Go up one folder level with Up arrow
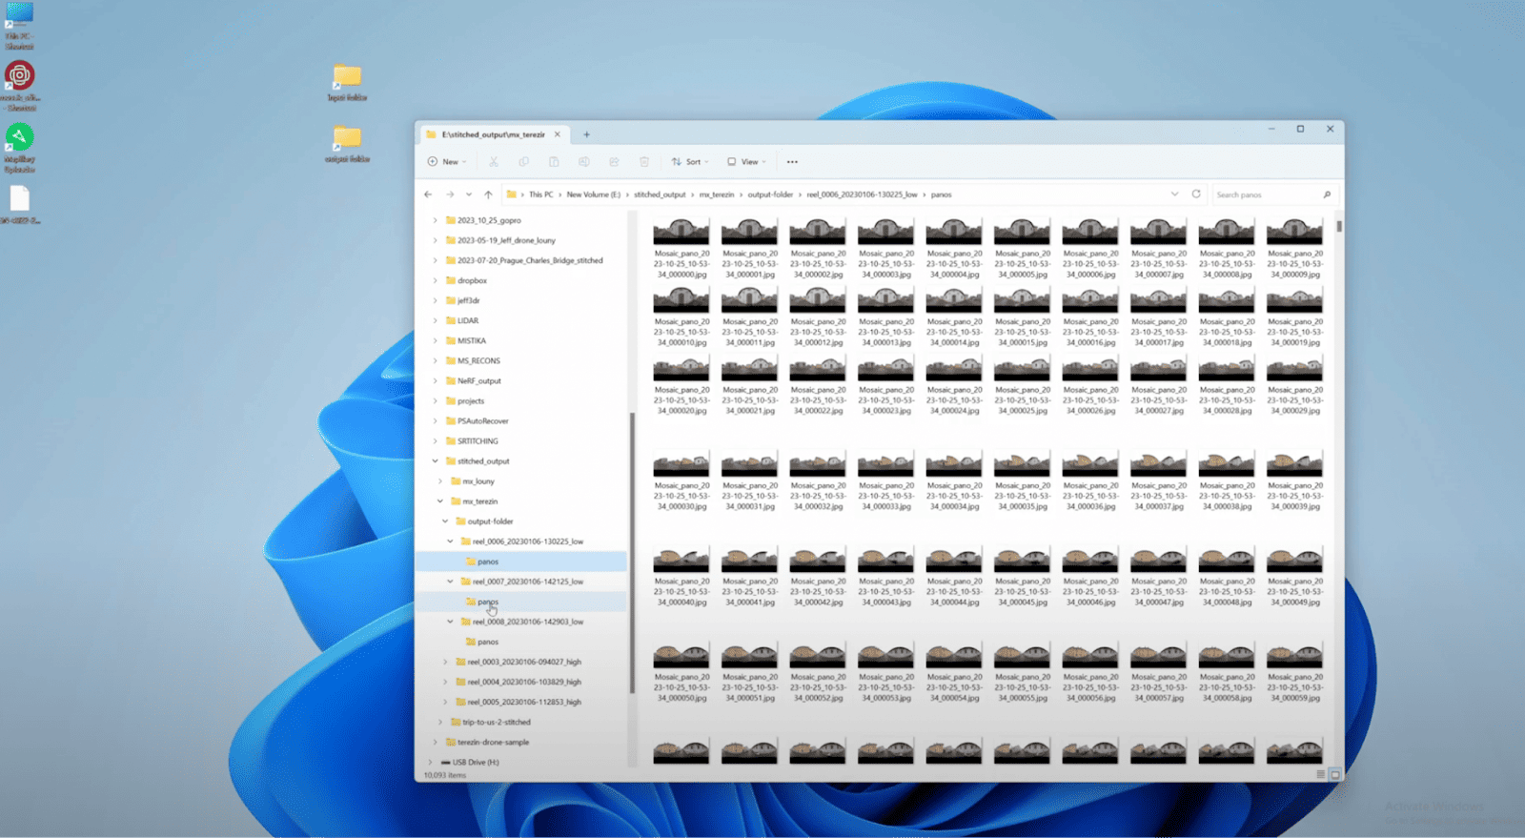 point(488,194)
